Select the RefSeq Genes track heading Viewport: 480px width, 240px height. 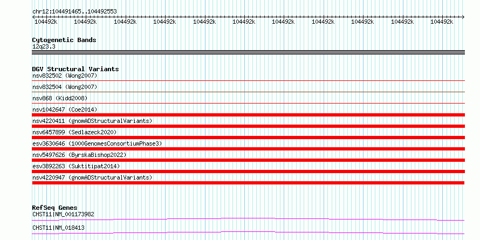click(x=54, y=208)
